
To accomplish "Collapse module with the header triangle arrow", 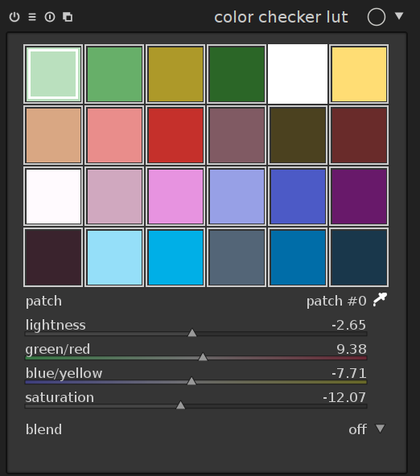I will click(x=399, y=16).
